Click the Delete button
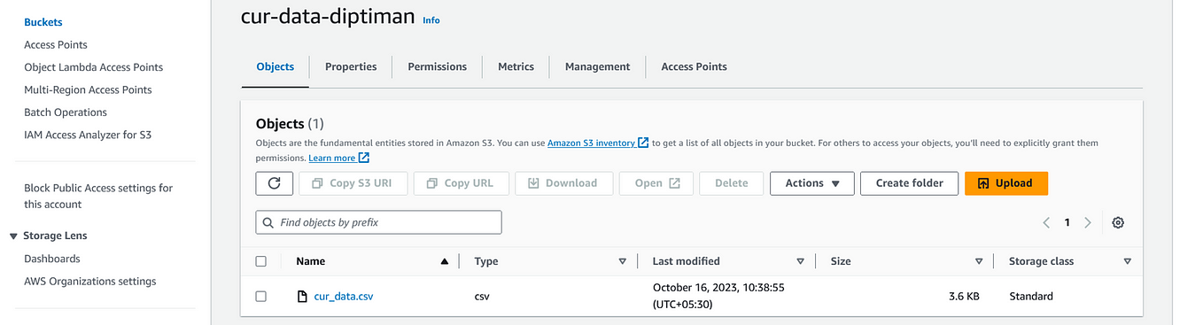Image resolution: width=1203 pixels, height=325 pixels. tap(732, 183)
